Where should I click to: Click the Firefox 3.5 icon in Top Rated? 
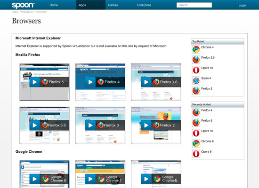click(196, 60)
